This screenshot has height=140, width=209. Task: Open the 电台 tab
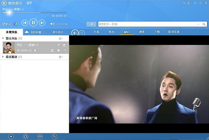click(x=112, y=32)
